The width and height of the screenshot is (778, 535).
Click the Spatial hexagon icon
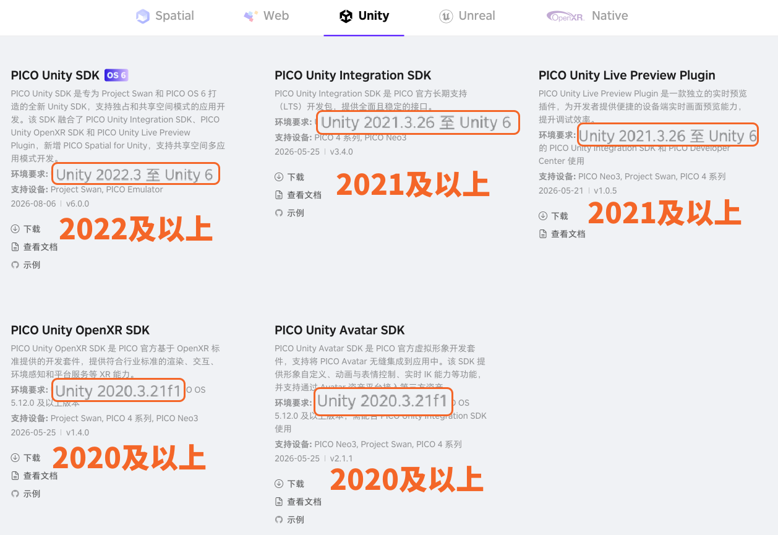pos(143,17)
